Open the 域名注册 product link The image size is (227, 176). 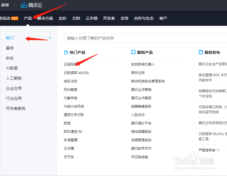point(71,81)
